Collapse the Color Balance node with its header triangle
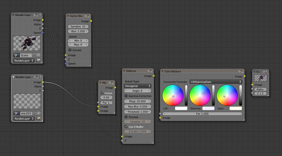This screenshot has height=156, width=282. point(163,71)
